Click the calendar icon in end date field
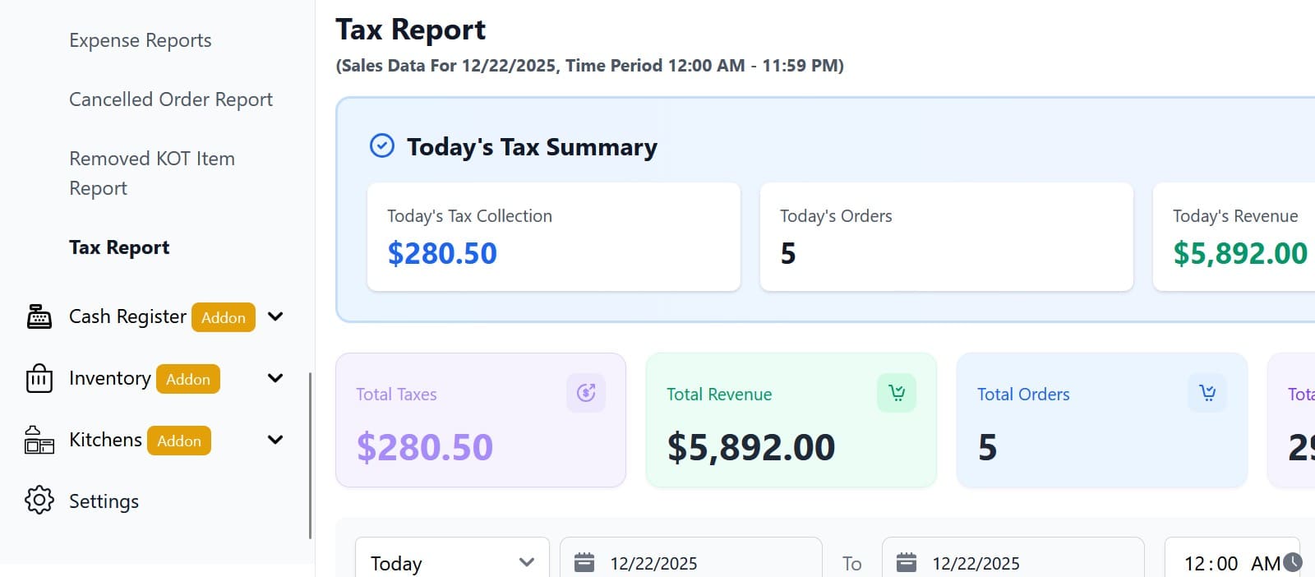This screenshot has width=1315, height=577. pyautogui.click(x=907, y=562)
